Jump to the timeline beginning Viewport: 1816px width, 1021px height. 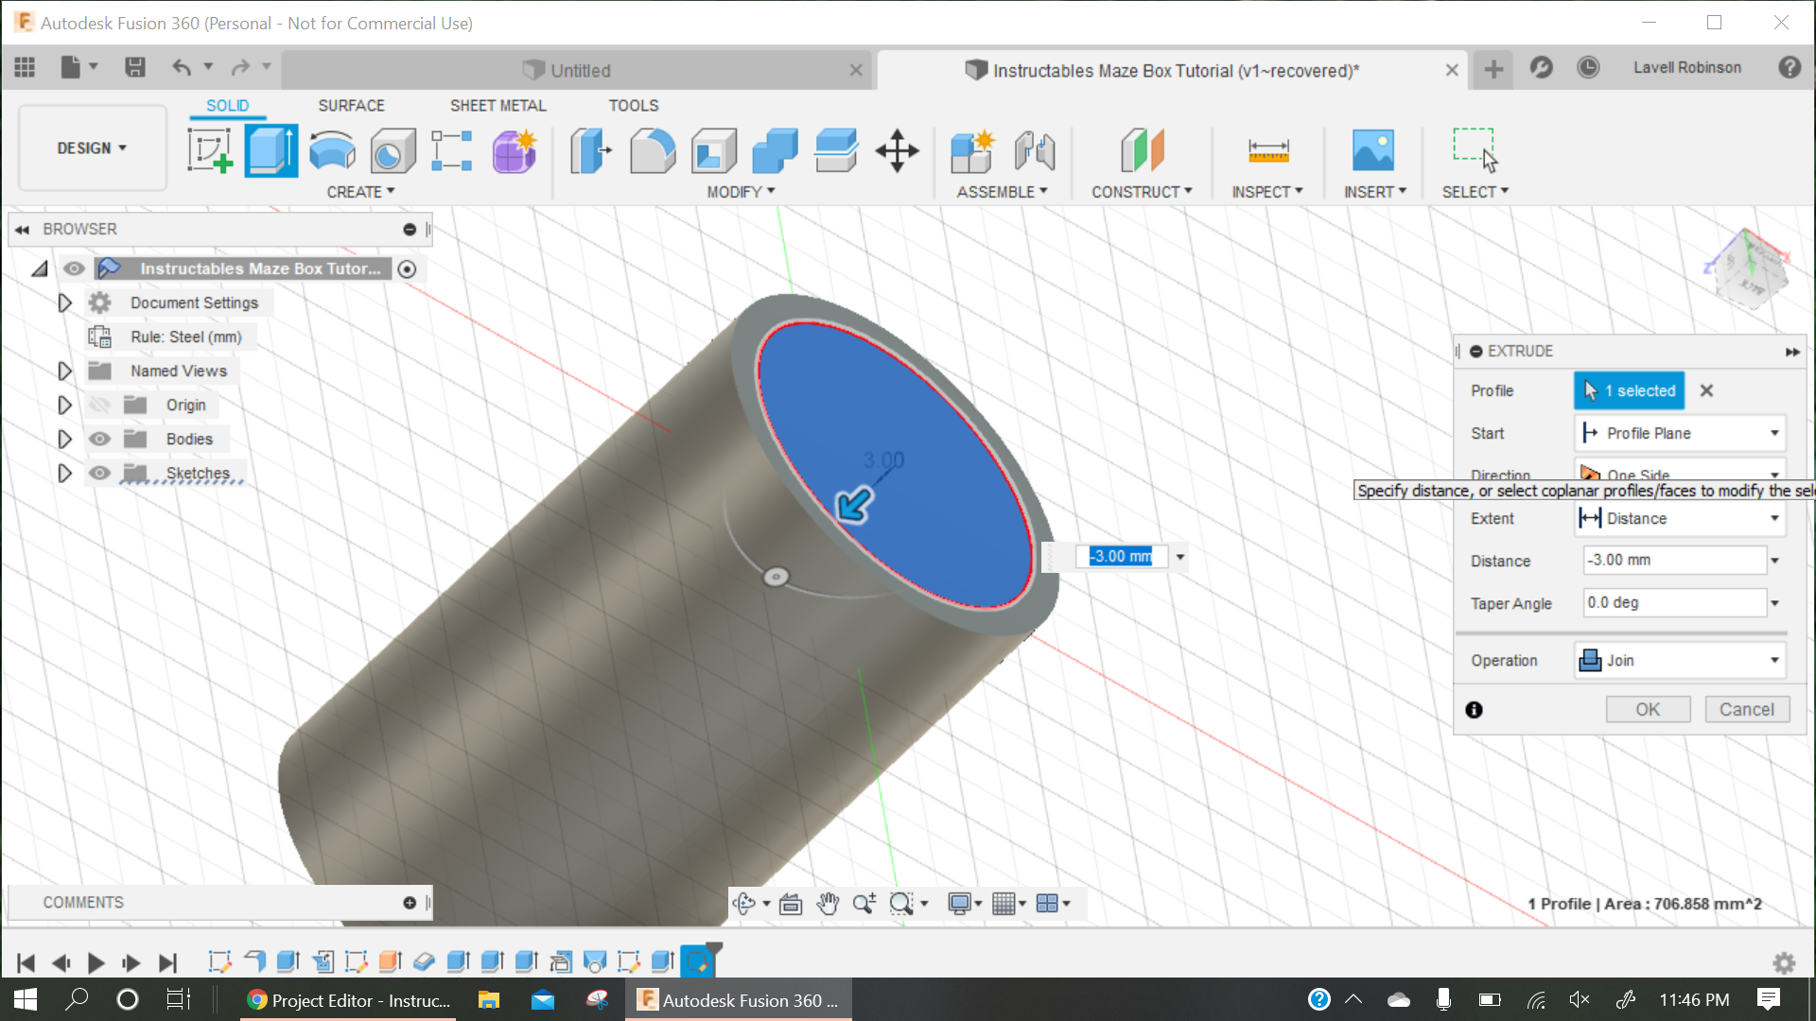[x=26, y=963]
